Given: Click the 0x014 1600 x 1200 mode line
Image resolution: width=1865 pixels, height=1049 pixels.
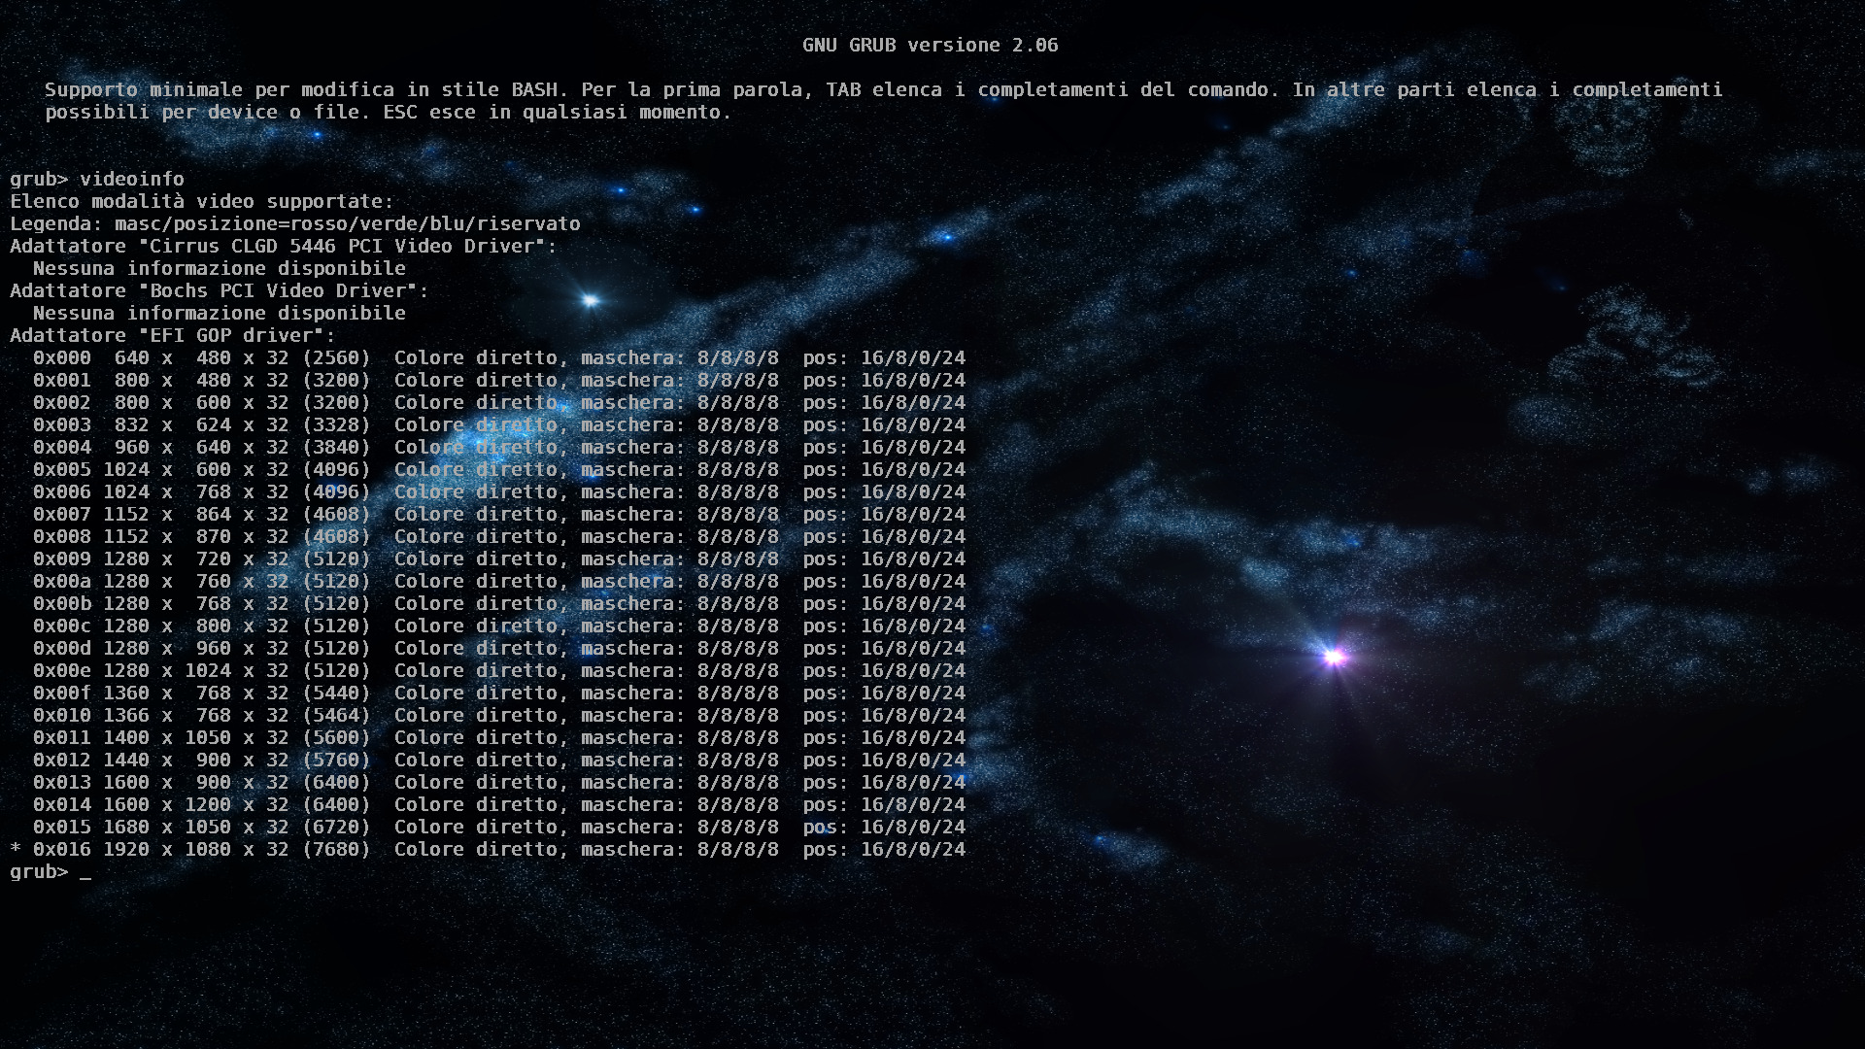Looking at the screenshot, I should (x=498, y=804).
